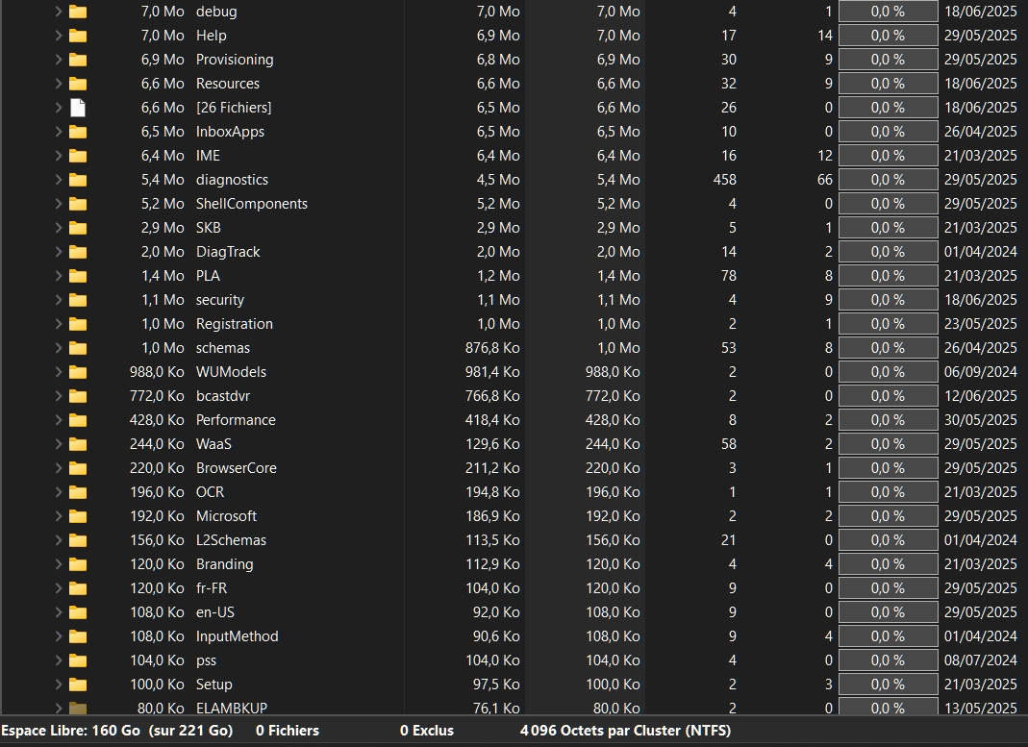Click the 129,6 Ko size for WaaS
Viewport: 1028px width, 747px height.
(492, 443)
